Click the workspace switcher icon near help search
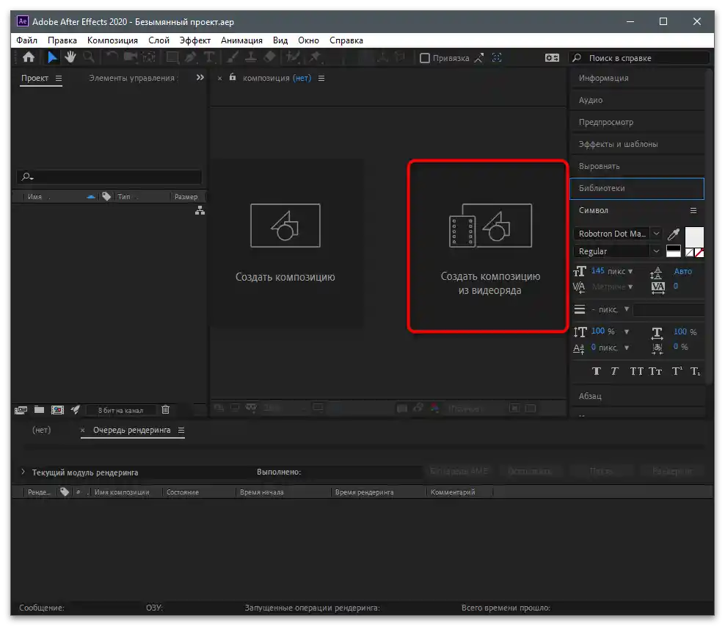This screenshot has width=725, height=626. 552,58
